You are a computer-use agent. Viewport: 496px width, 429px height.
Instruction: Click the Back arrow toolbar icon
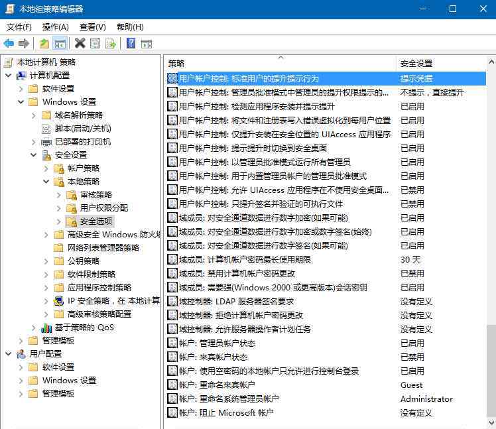pyautogui.click(x=9, y=43)
